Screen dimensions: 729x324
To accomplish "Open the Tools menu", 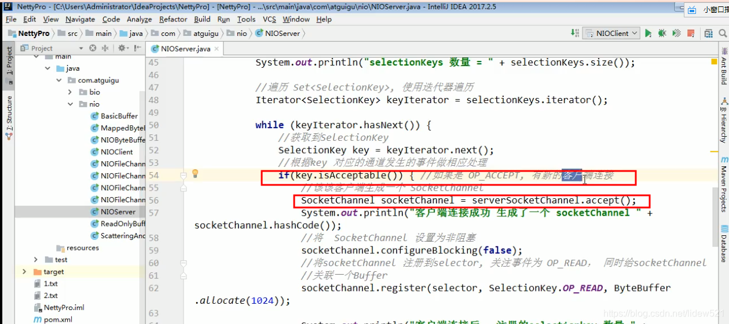I will coord(246,19).
